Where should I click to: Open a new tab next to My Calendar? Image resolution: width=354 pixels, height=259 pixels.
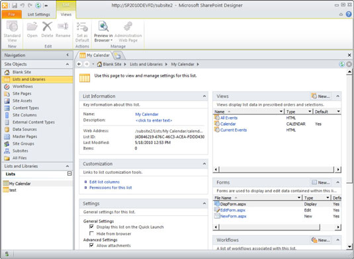(x=117, y=55)
